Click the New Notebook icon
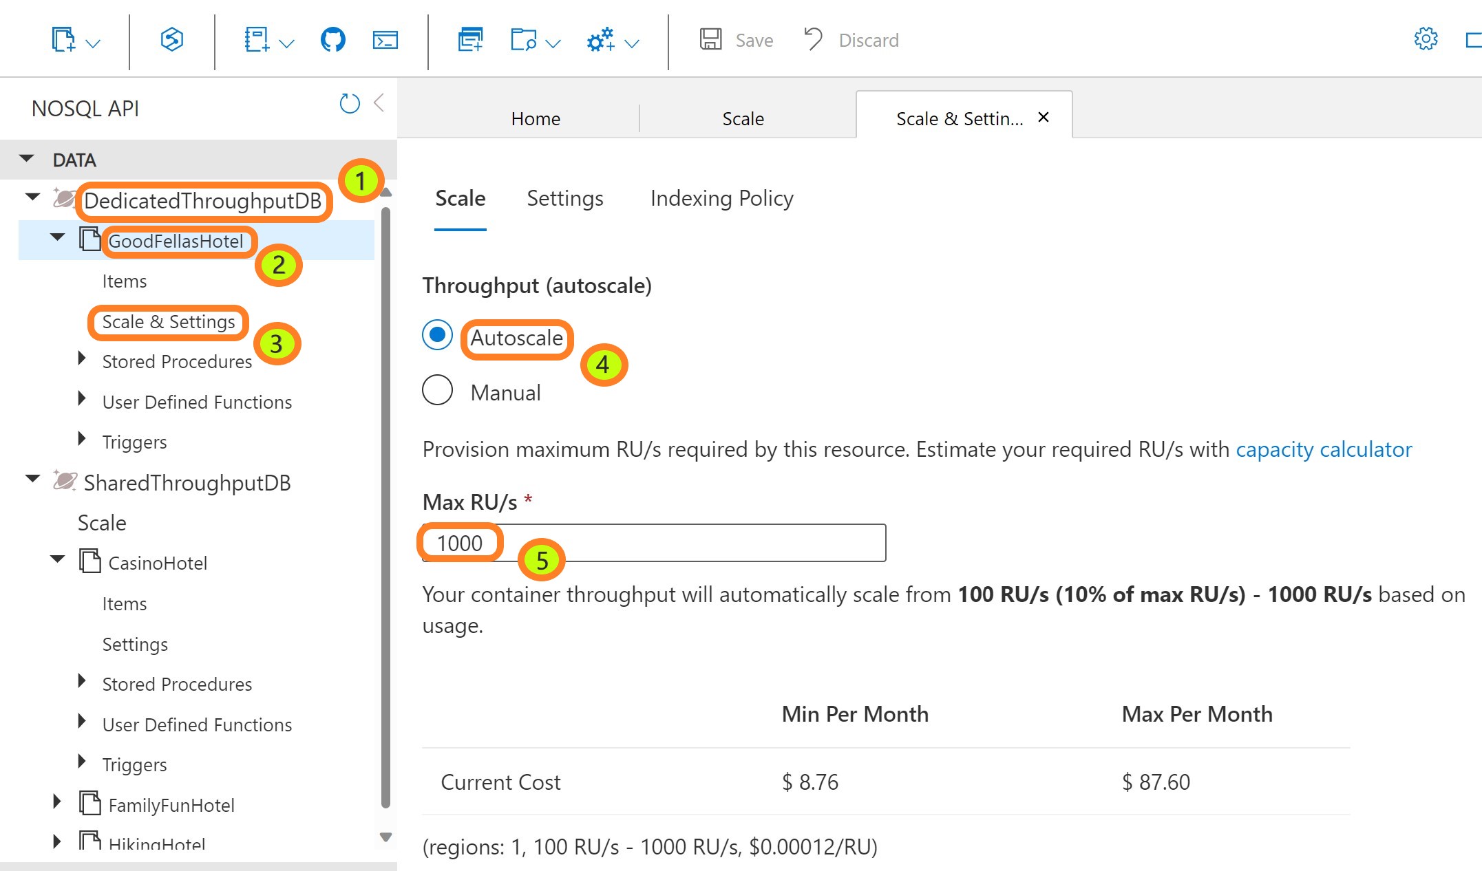 click(257, 40)
